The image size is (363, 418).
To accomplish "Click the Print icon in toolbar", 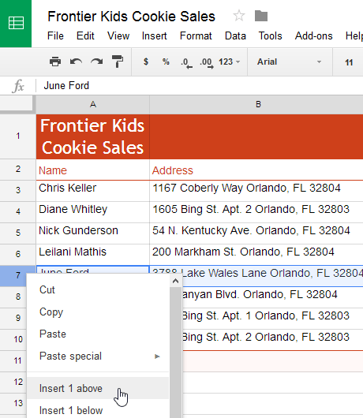I will pyautogui.click(x=55, y=62).
